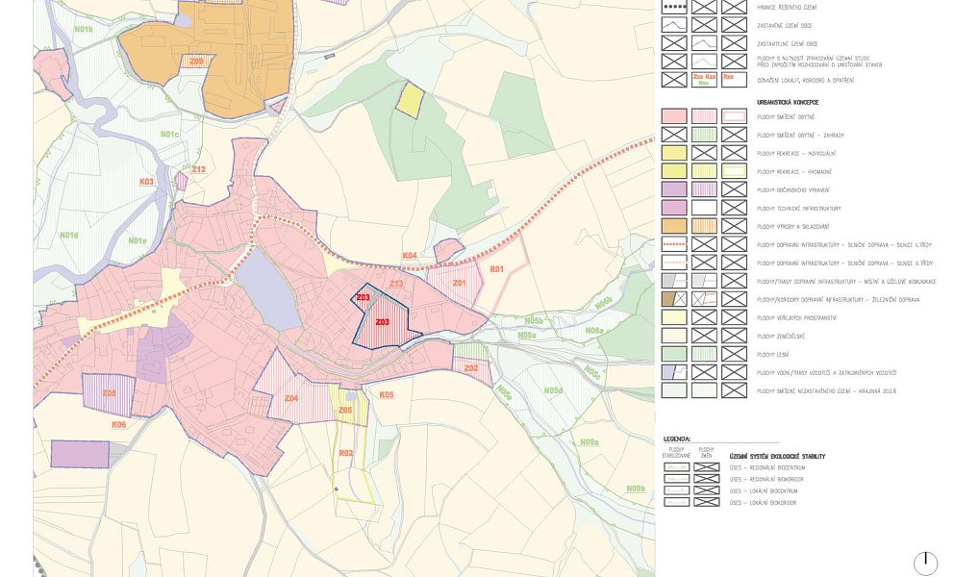Click the stabilized symbol beside ÚSES Lokální biocentrum
The width and height of the screenshot is (979, 577).
point(676,490)
